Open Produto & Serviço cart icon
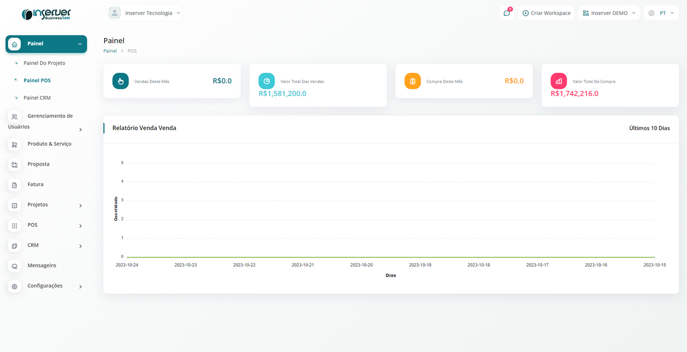The image size is (687, 352). point(14,144)
